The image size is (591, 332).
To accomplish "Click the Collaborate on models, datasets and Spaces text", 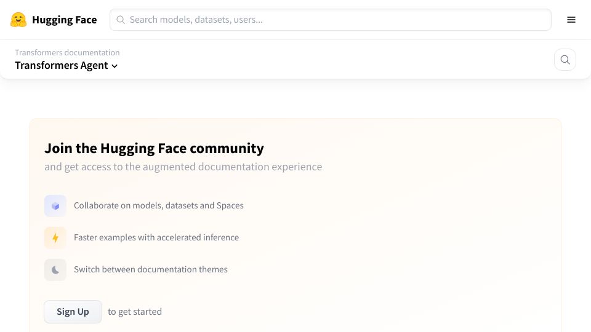I will (159, 205).
